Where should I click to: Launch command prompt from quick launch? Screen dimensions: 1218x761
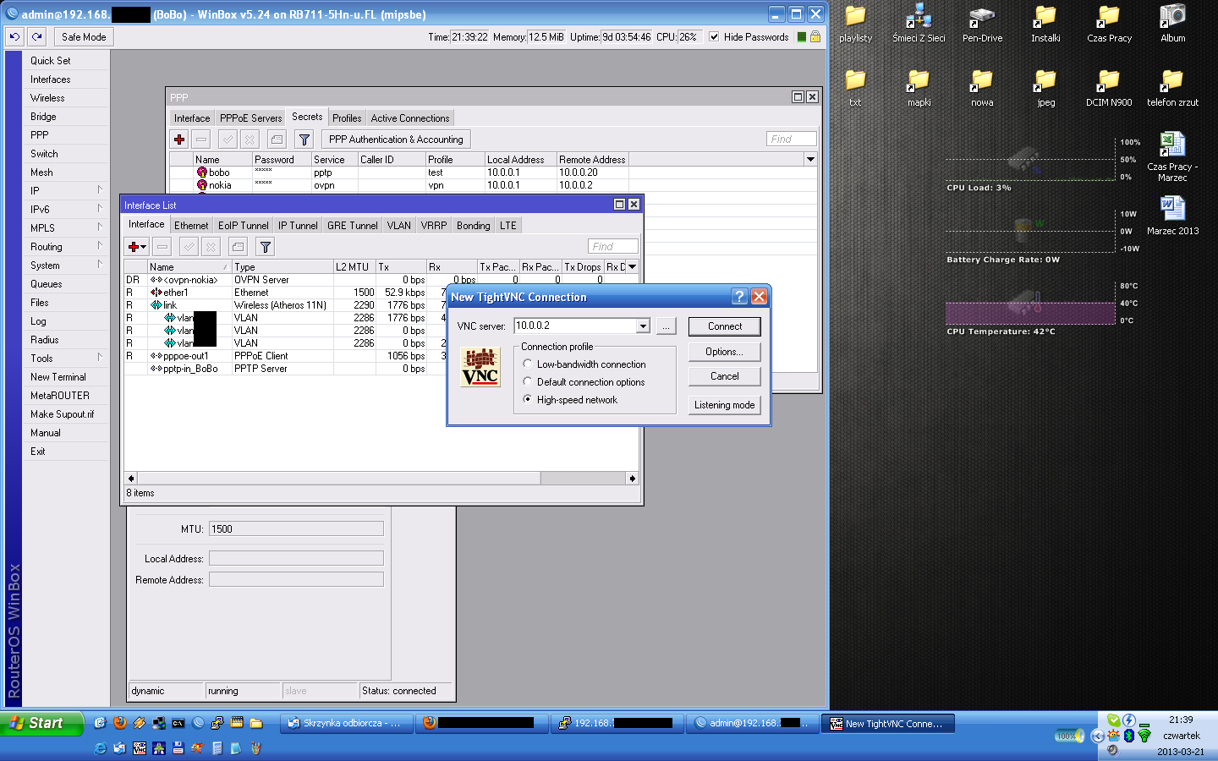[178, 723]
